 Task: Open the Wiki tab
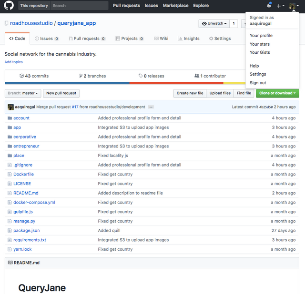(x=161, y=39)
